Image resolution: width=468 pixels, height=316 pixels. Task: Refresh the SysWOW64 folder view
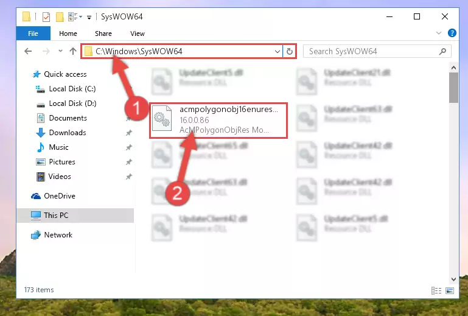(x=289, y=51)
